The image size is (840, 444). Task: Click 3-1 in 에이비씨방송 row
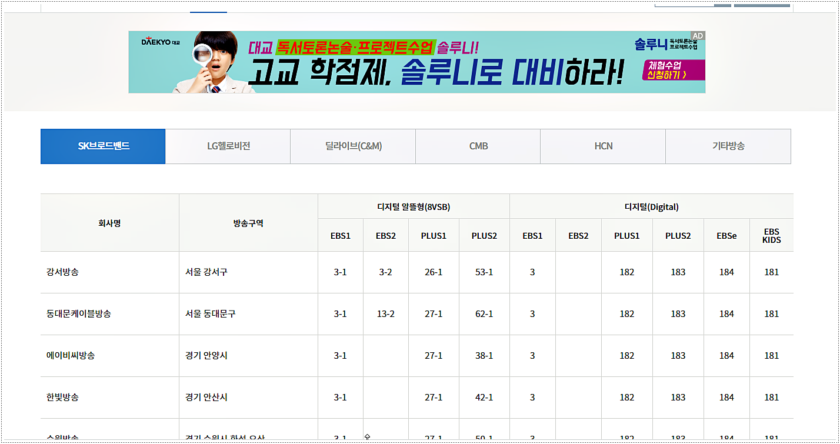click(x=340, y=356)
